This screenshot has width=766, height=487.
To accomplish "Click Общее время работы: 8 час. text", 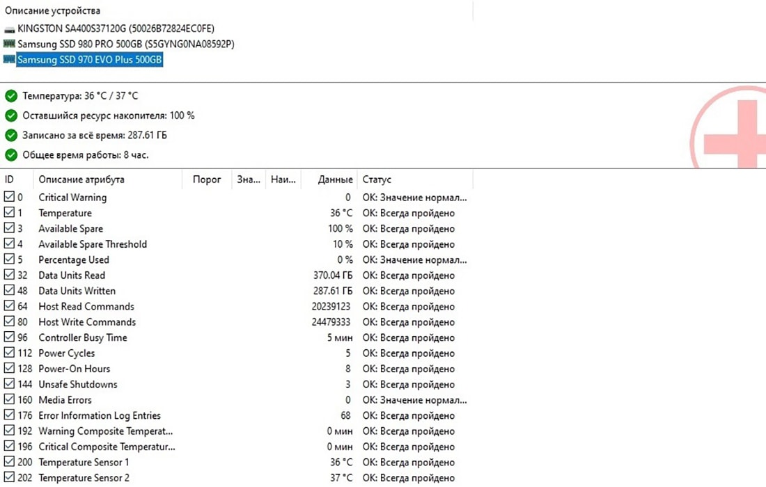I will tap(86, 155).
